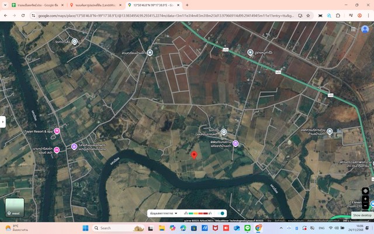Switch to the LandsMaps tab
374x234 pixels.
(x=96, y=5)
